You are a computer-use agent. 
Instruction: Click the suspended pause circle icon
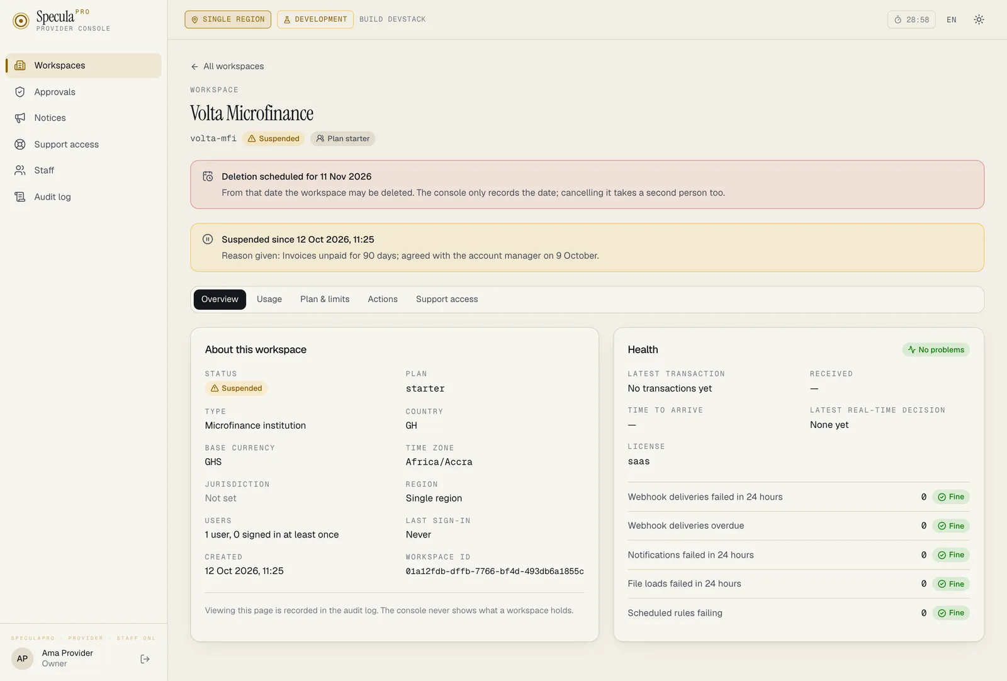(208, 239)
